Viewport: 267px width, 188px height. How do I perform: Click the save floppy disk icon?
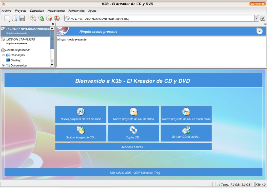click(22, 19)
